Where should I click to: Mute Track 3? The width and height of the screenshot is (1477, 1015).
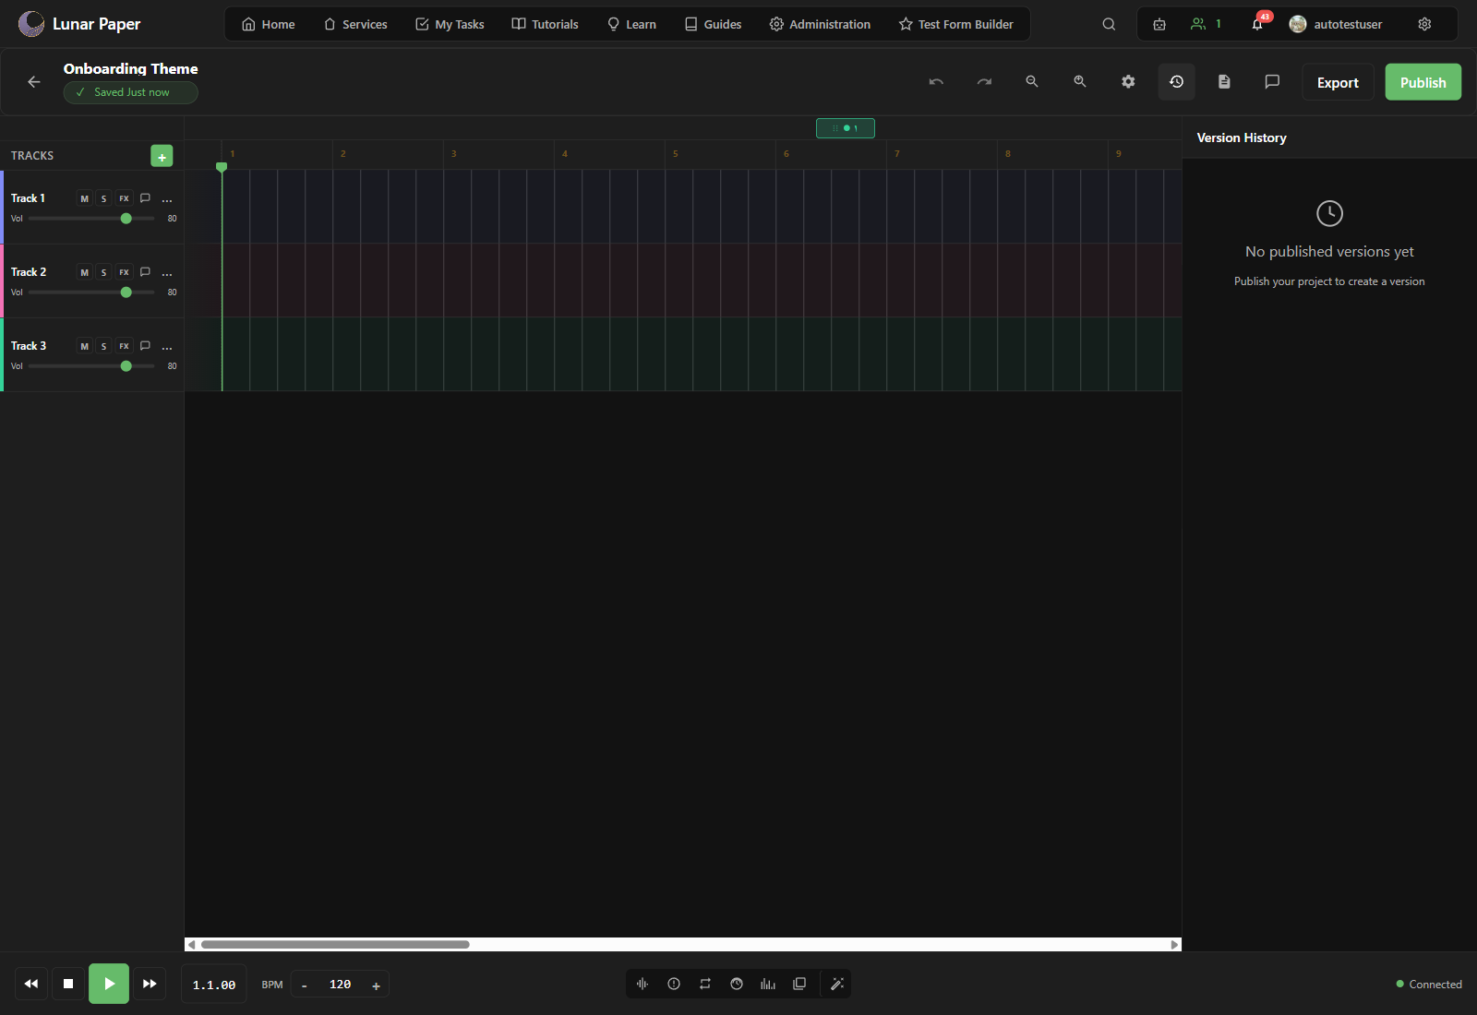pos(84,346)
